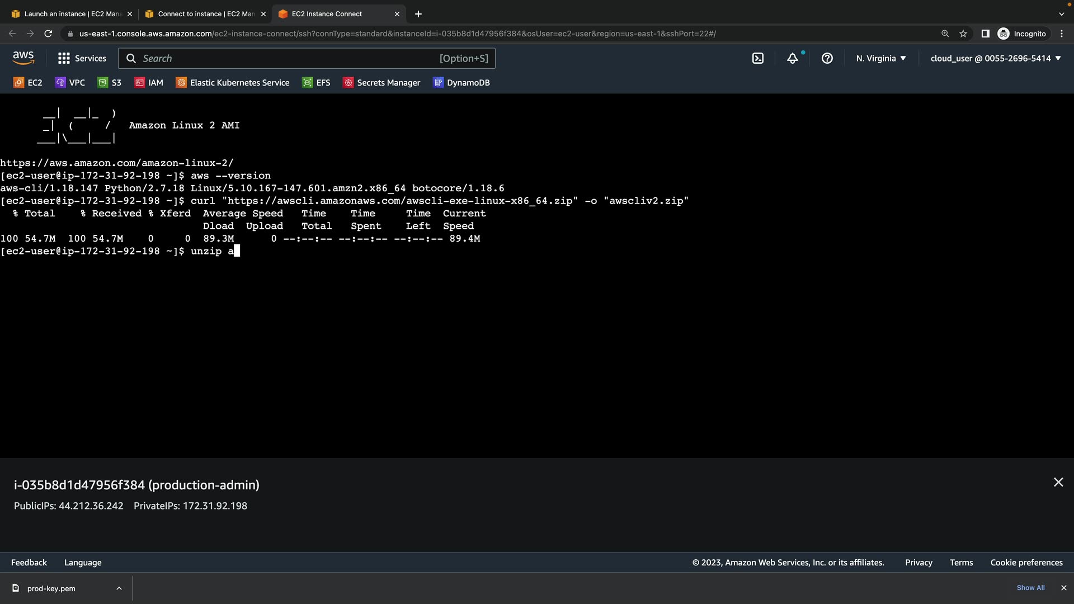Viewport: 1074px width, 604px height.
Task: Open the Services menu
Action: click(x=82, y=58)
